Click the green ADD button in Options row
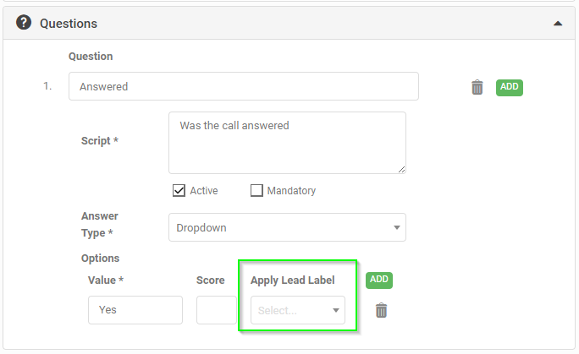This screenshot has height=354, width=579. (379, 280)
